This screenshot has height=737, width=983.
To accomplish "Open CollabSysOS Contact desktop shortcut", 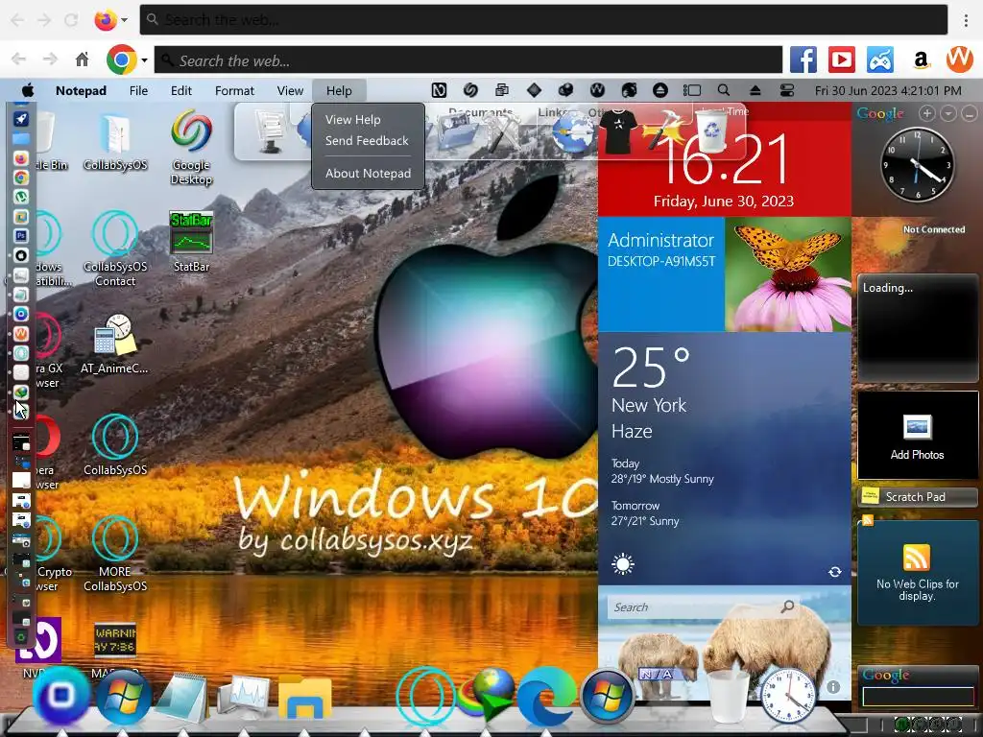I will point(115,250).
